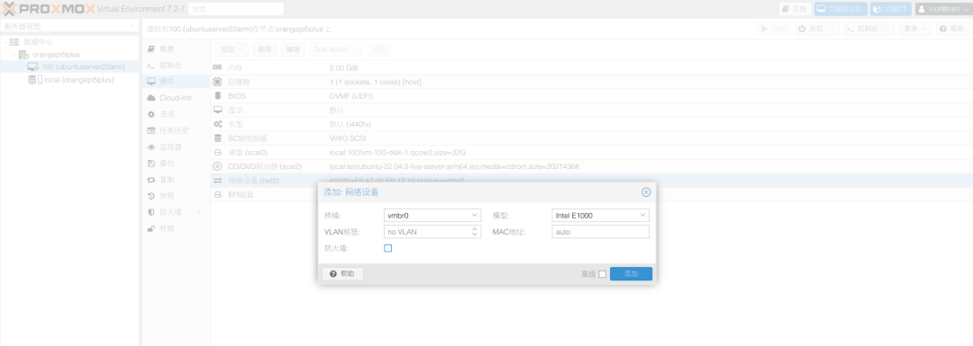Click the Proxmox logo
The image size is (973, 346).
pos(49,9)
